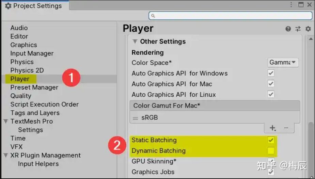Toggle Auto Graphics API for Linux
This screenshot has height=179, width=315.
[271, 94]
